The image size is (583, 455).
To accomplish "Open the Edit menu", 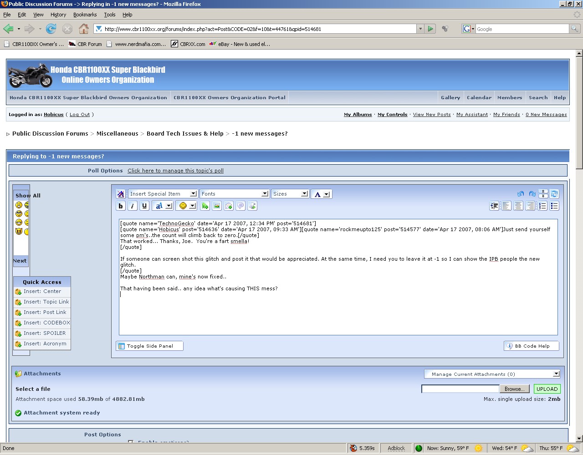I will tap(22, 15).
